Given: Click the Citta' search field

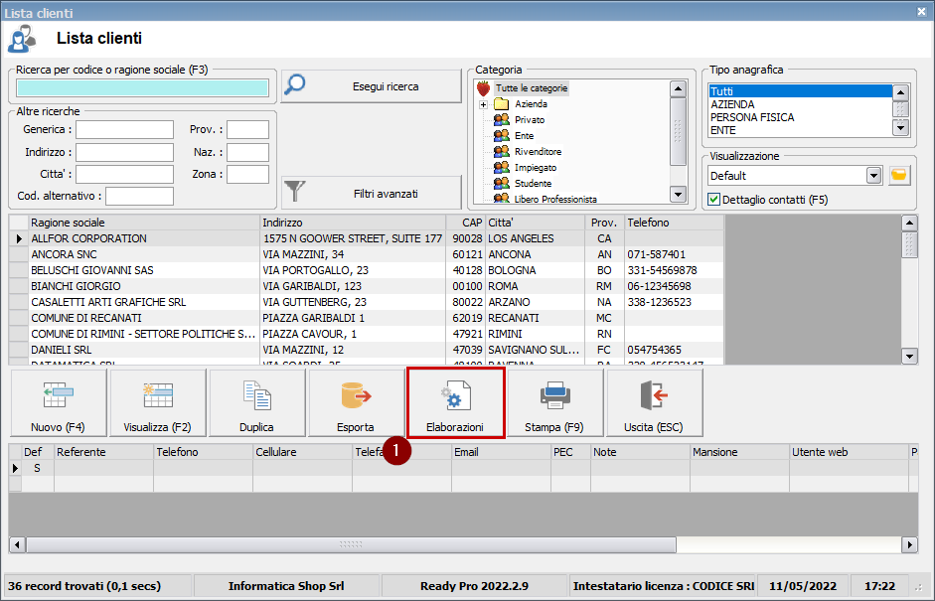Looking at the screenshot, I should pyautogui.click(x=124, y=174).
